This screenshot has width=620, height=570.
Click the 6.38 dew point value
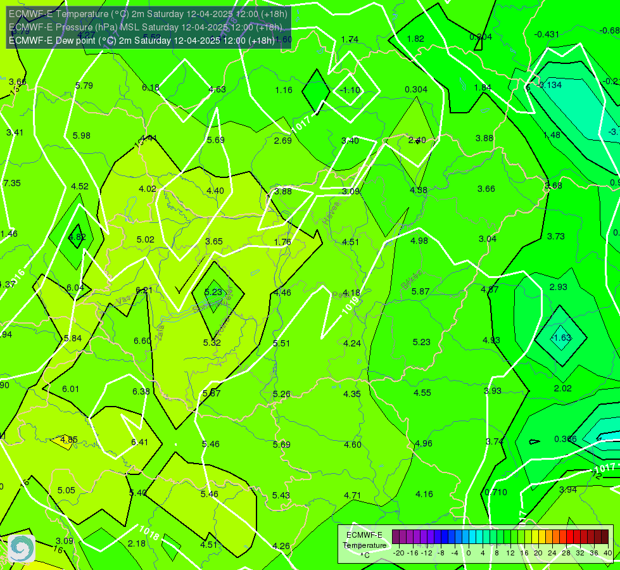click(x=141, y=391)
